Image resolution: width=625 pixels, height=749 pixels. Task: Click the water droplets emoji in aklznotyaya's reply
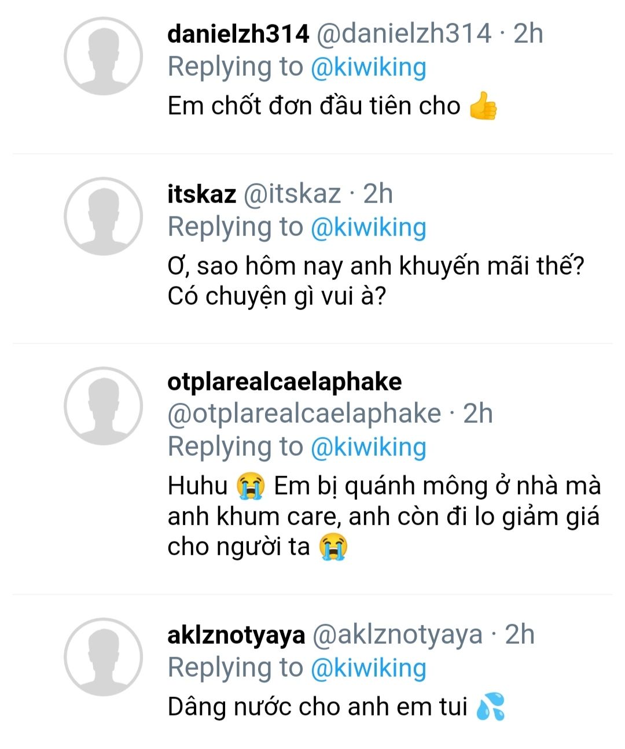(x=490, y=708)
